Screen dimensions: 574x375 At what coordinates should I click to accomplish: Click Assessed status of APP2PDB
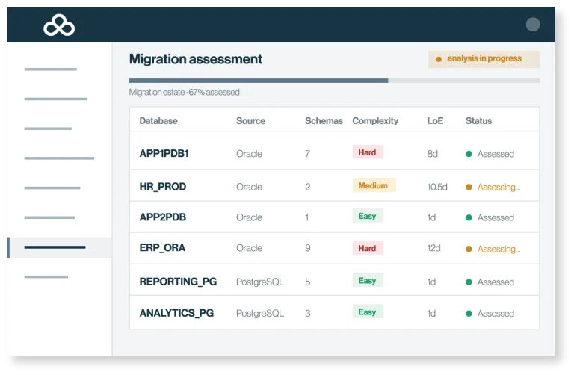(490, 217)
